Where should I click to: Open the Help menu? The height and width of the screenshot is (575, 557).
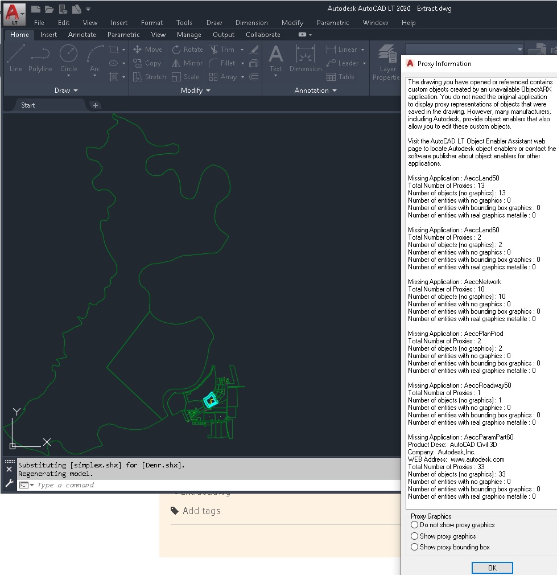409,23
